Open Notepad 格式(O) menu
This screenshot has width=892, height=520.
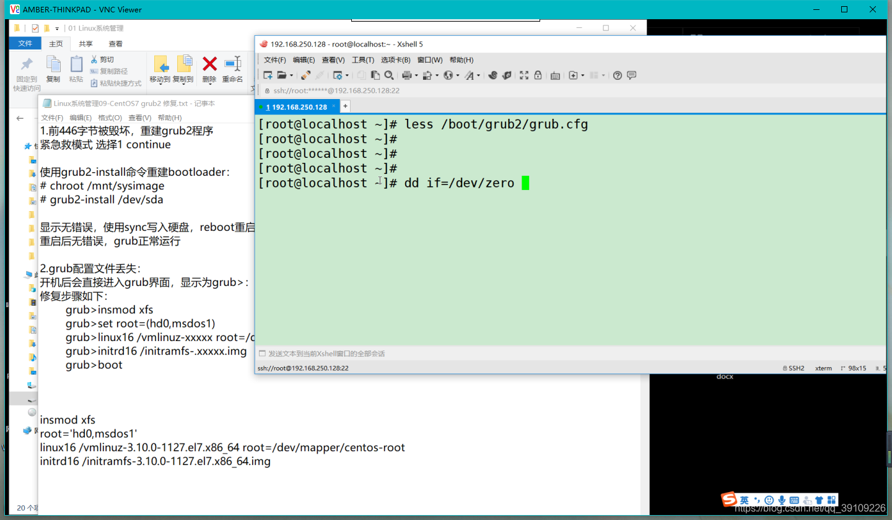(110, 118)
